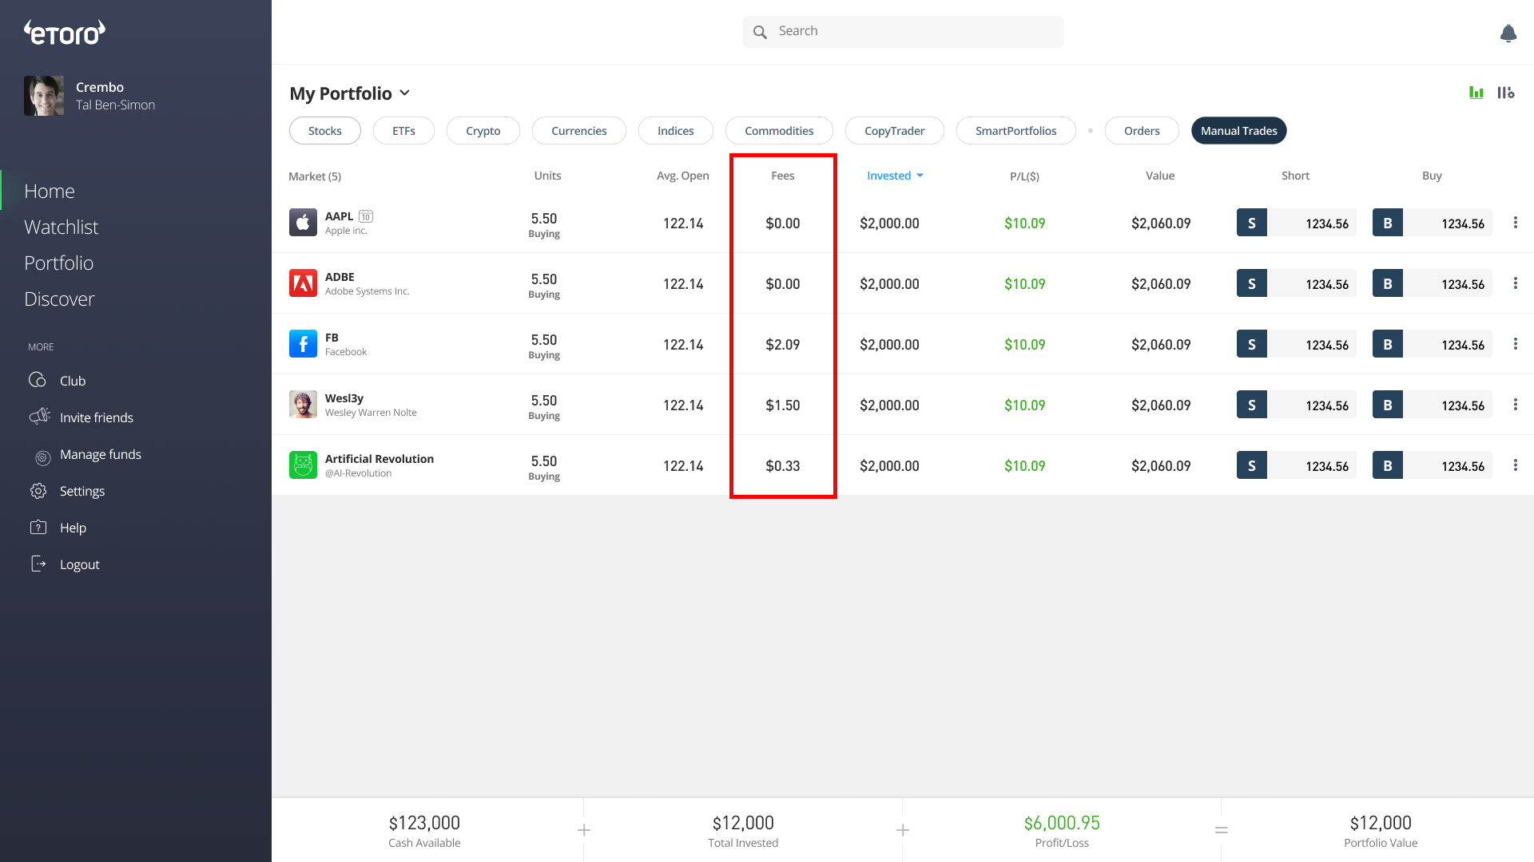Select the Settings gear icon
The width and height of the screenshot is (1534, 862).
39,491
